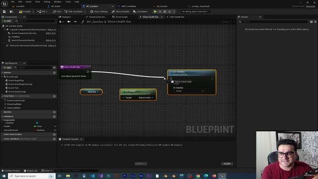Select the Arrow Component row

point(24,33)
